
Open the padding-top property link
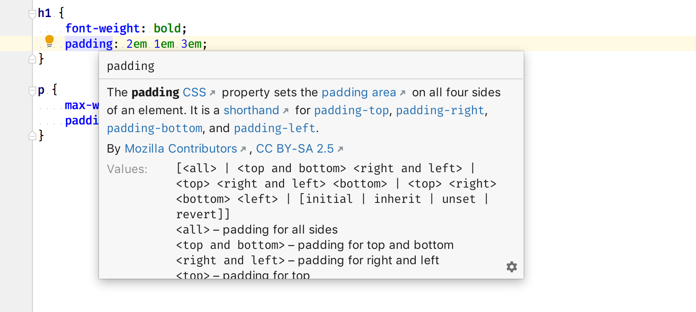(x=351, y=110)
